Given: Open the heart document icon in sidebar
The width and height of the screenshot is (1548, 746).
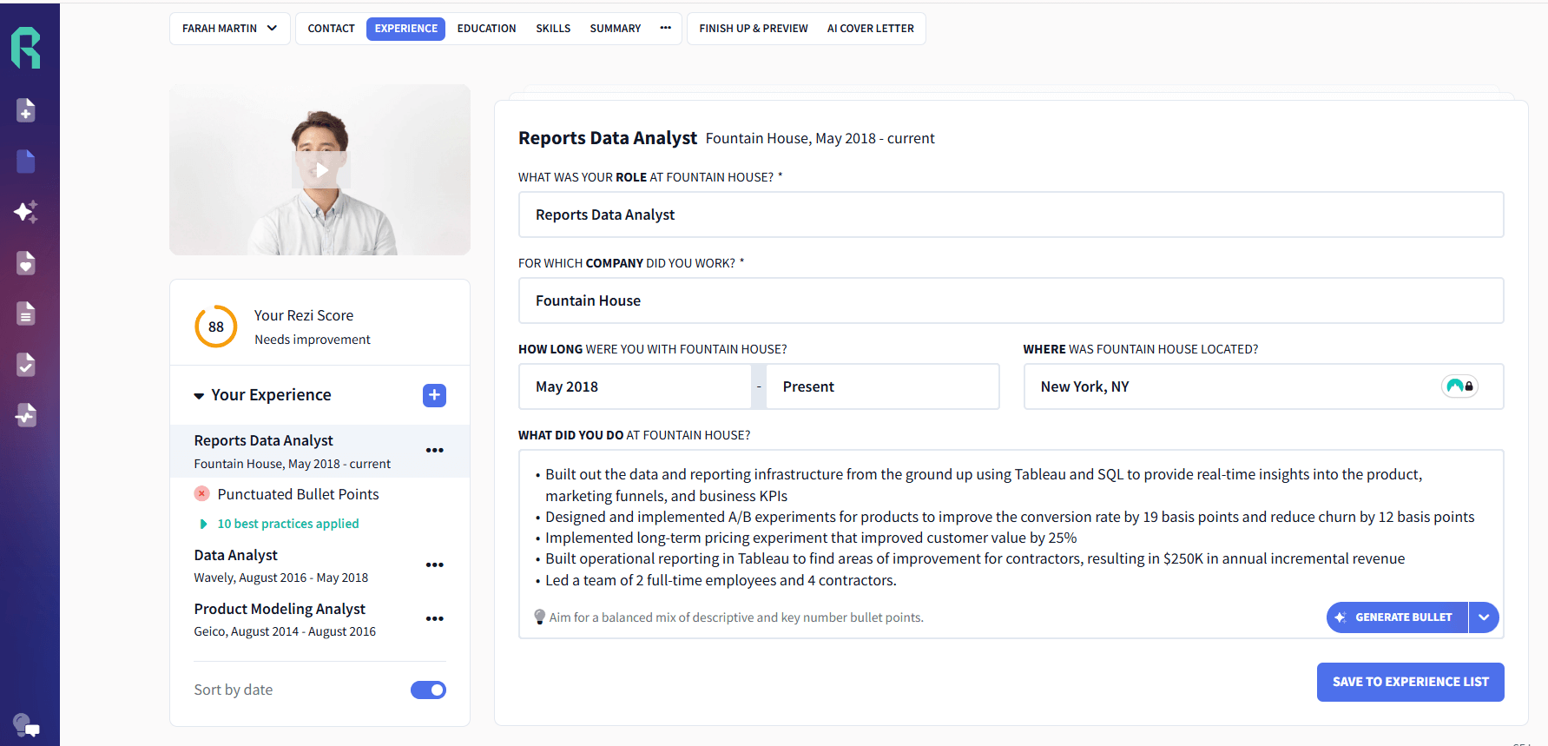Looking at the screenshot, I should pyautogui.click(x=26, y=262).
